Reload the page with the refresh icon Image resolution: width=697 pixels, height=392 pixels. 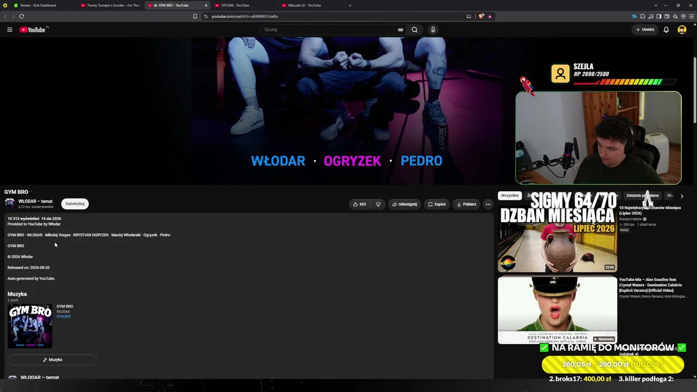click(22, 16)
